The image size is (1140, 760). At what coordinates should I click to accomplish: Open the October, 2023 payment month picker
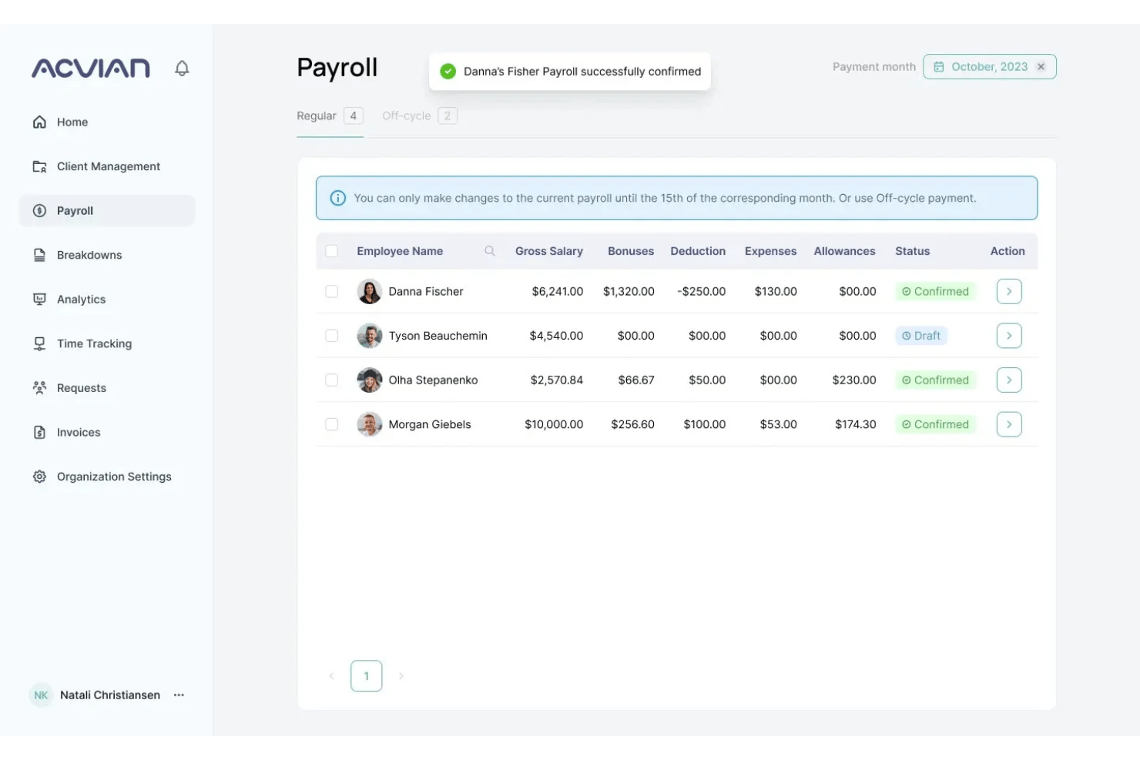point(990,67)
